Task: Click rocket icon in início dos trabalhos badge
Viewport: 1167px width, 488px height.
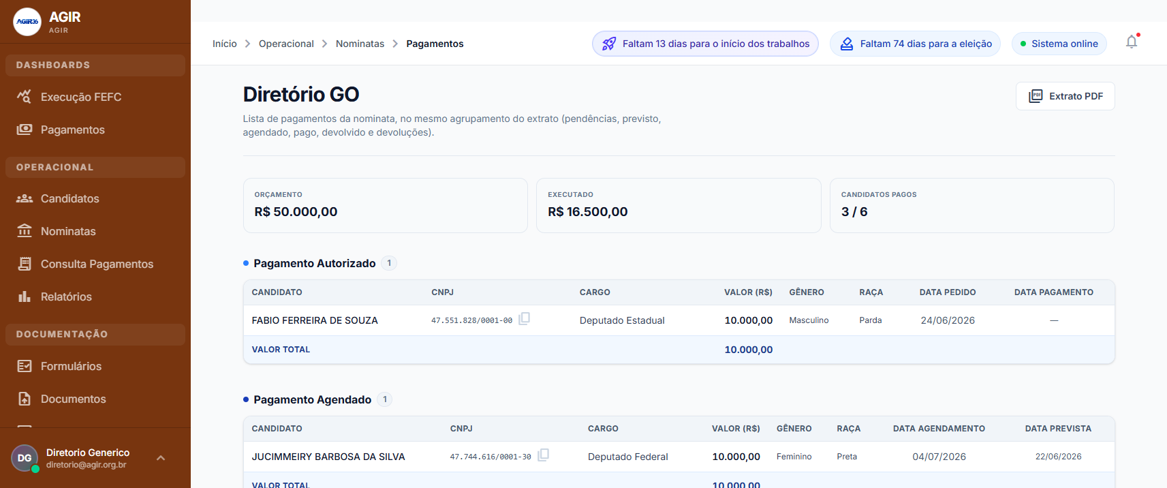Action: click(609, 44)
